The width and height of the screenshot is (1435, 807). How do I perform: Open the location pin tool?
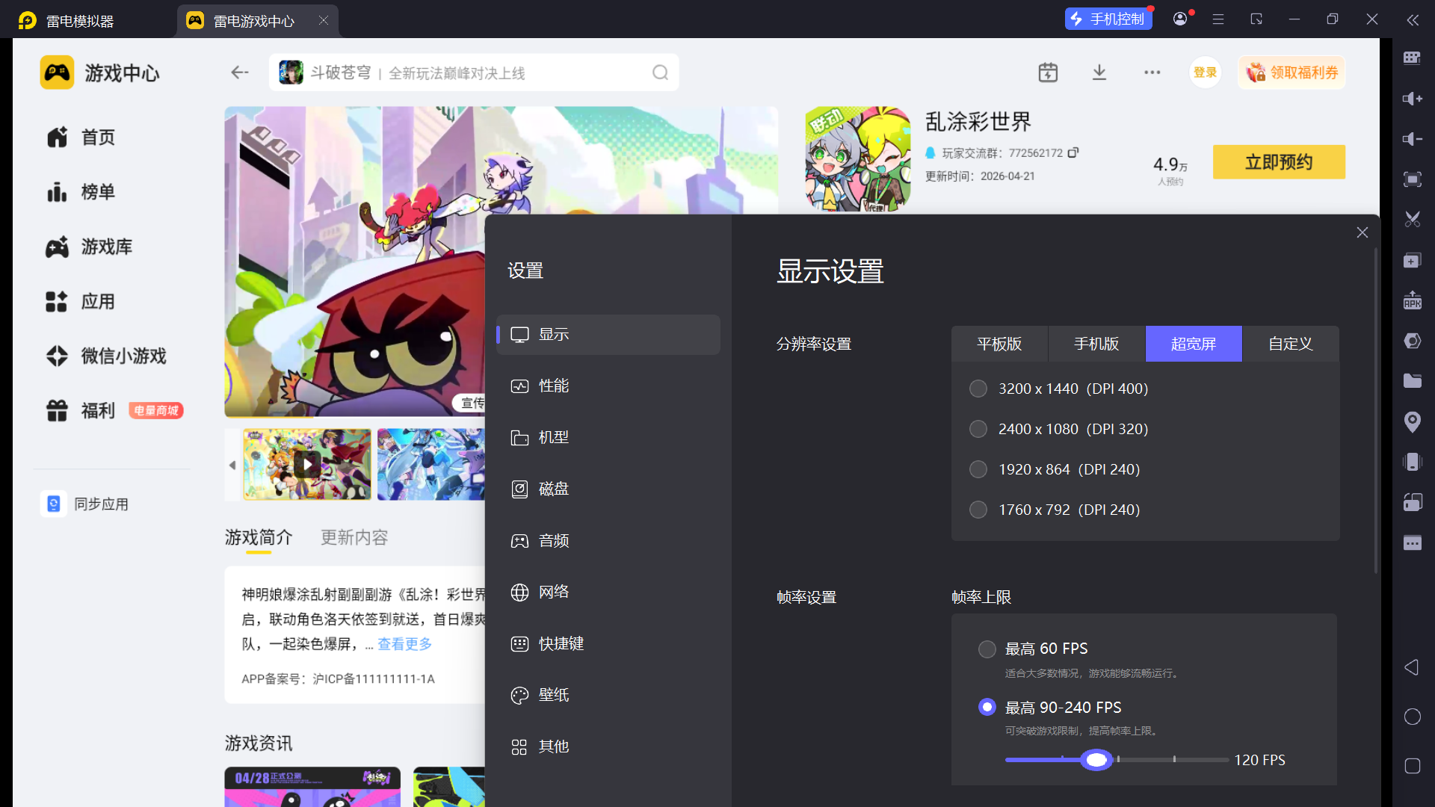point(1412,422)
